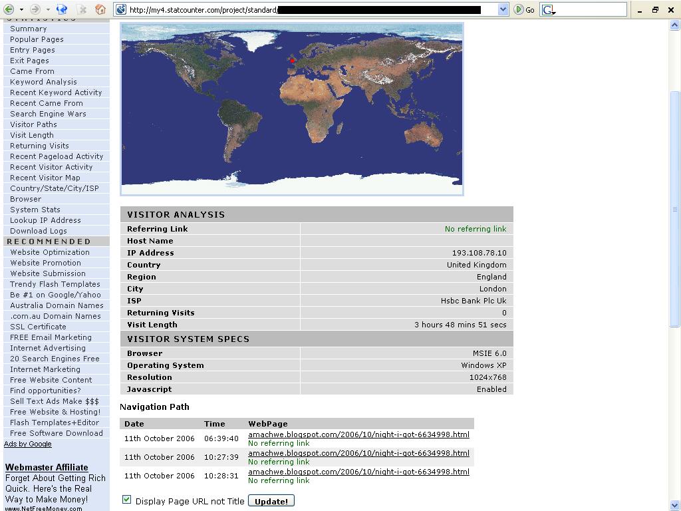Click inside the Google search box
Image resolution: width=681 pixels, height=511 pixels.
[591, 9]
